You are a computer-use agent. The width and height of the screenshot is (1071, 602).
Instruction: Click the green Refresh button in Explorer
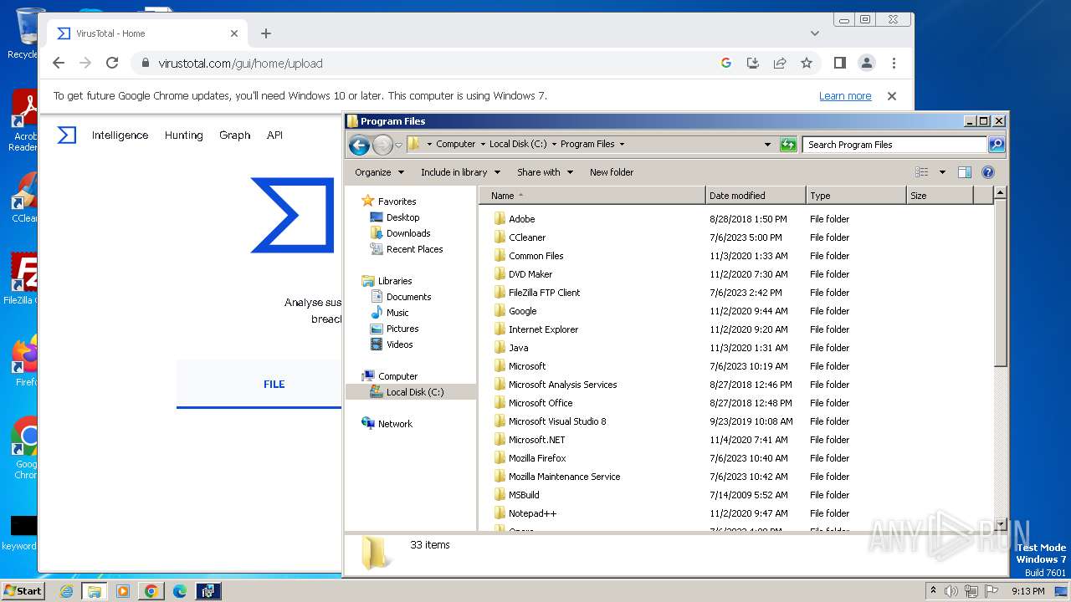[x=787, y=145]
